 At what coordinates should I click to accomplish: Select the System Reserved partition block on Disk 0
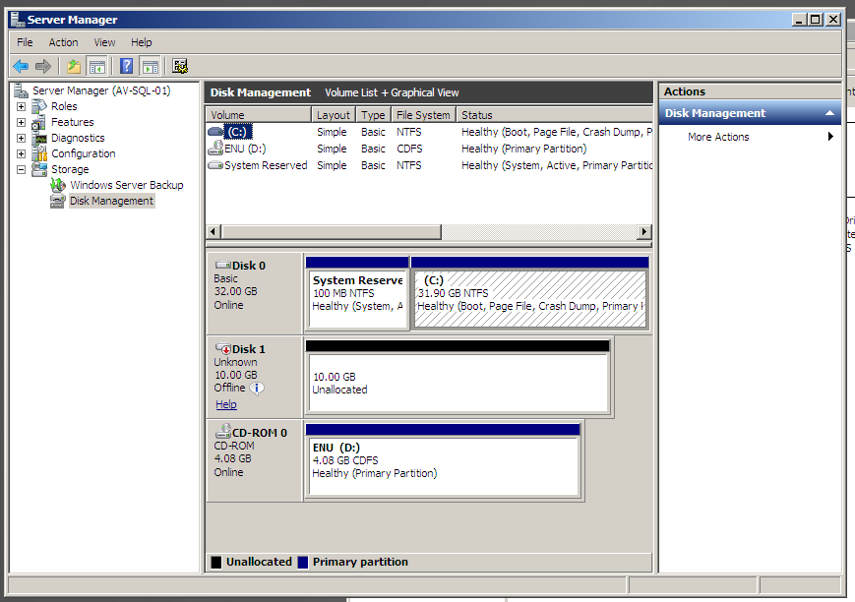click(x=357, y=293)
